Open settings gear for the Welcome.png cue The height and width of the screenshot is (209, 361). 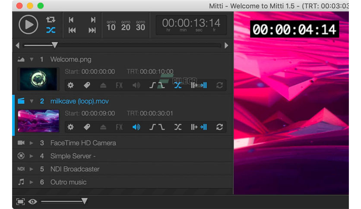point(70,85)
